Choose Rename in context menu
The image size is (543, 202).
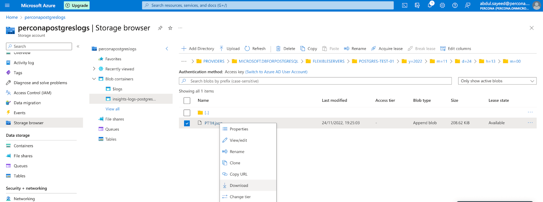tap(248, 152)
